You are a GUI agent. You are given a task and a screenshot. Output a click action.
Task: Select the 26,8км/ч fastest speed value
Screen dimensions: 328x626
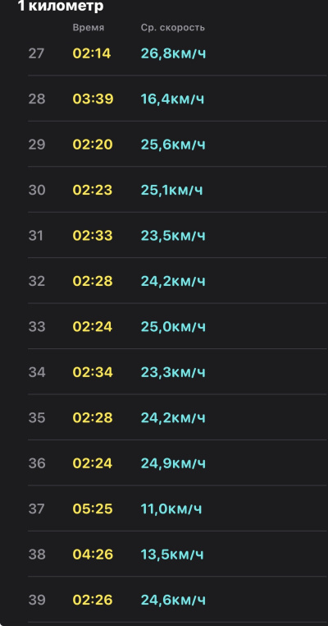[x=173, y=53]
